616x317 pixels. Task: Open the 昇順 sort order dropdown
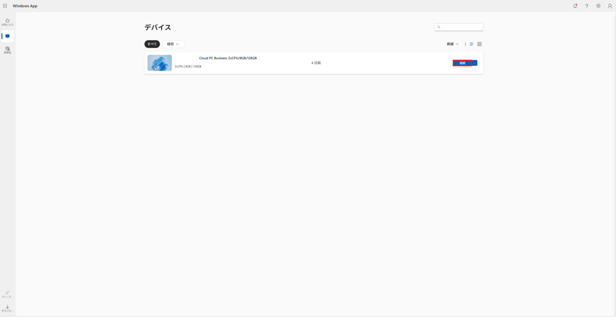pyautogui.click(x=453, y=44)
